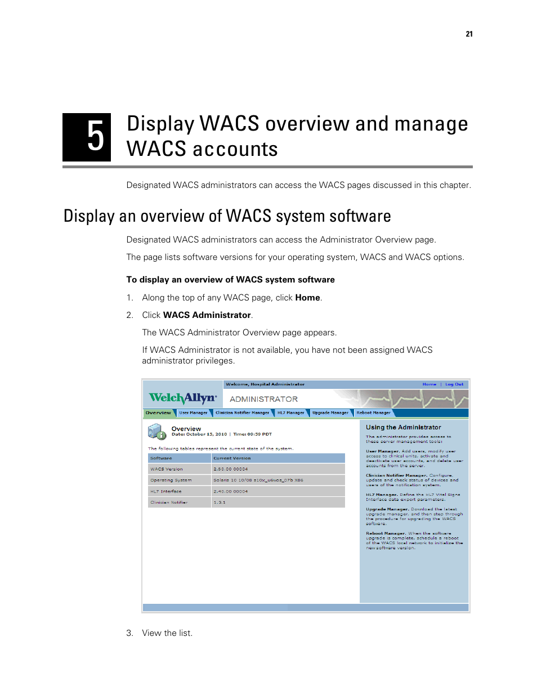The width and height of the screenshot is (537, 695).
Task: Select the HL7 Interface row label
Action: click(166, 492)
